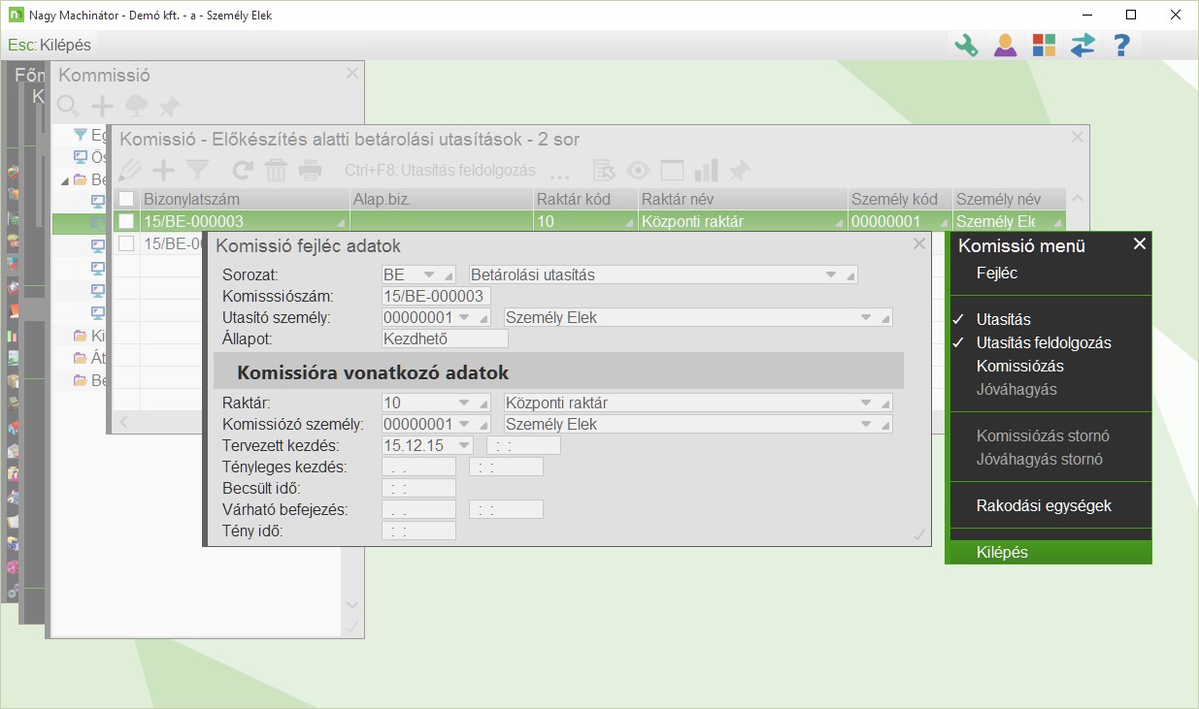Click the Tényleges kezdés date field
This screenshot has width=1199, height=709.
[419, 467]
